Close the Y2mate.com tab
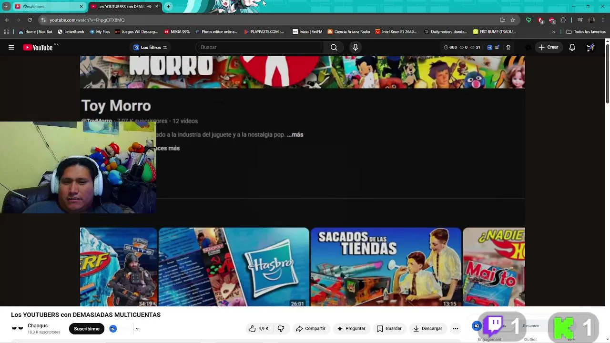This screenshot has width=610, height=343. pyautogui.click(x=81, y=6)
